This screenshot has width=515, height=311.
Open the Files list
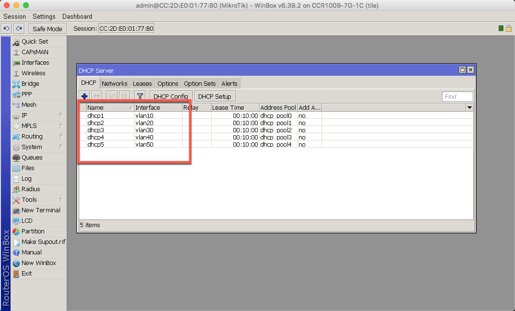pos(39,168)
